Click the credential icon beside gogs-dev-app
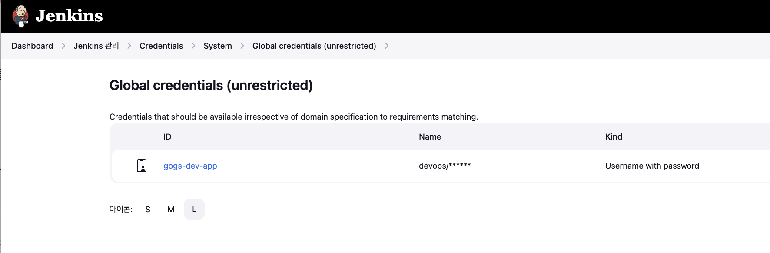 click(142, 166)
